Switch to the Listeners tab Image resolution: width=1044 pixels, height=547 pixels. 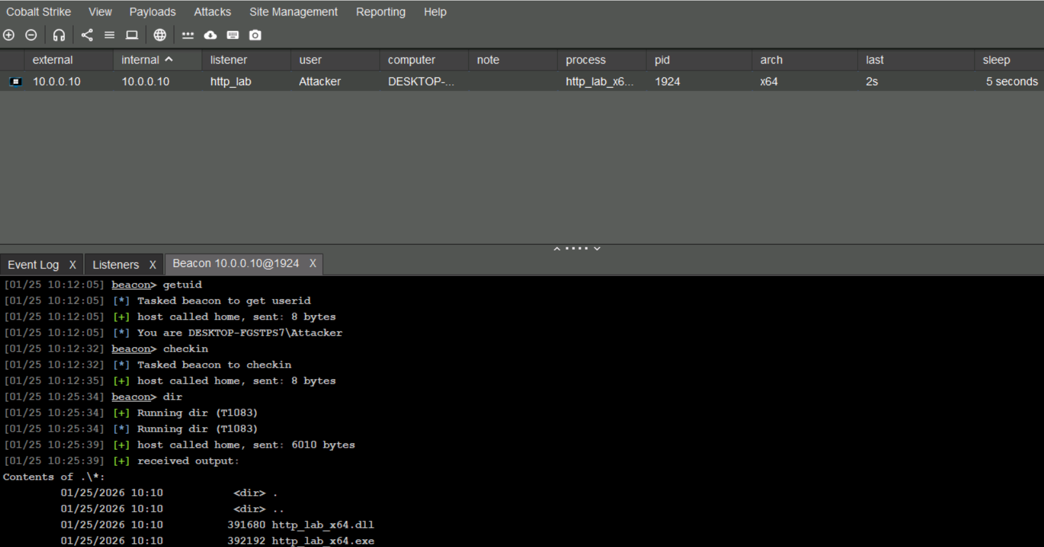tap(115, 265)
